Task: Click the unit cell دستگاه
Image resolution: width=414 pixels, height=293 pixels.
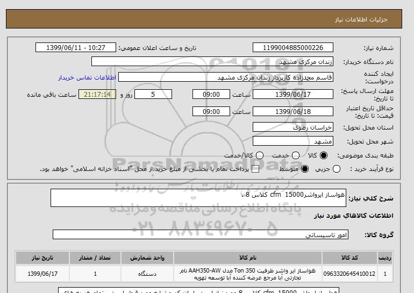Action: point(147,274)
